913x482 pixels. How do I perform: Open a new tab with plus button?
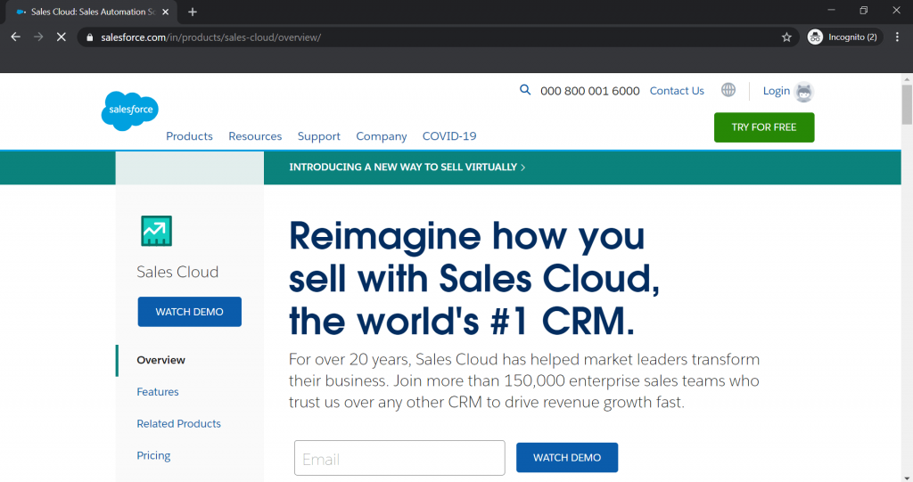tap(193, 12)
